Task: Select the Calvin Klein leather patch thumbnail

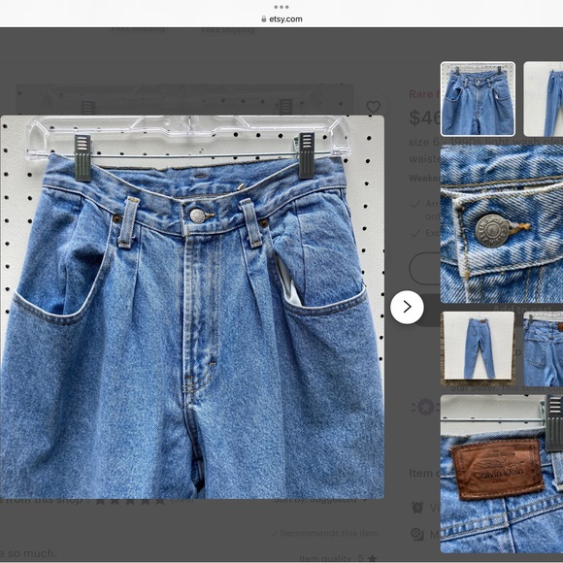Action: click(502, 474)
